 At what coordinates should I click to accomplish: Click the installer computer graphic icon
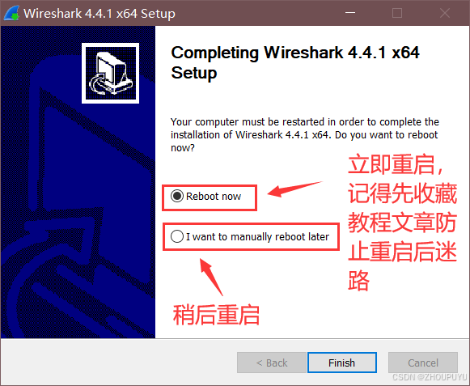110,73
